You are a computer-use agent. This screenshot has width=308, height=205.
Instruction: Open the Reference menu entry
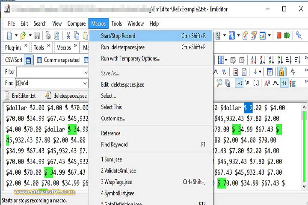[x=151, y=133]
